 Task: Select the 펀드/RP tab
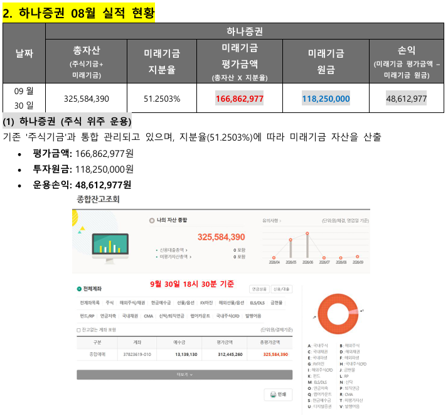point(87,316)
